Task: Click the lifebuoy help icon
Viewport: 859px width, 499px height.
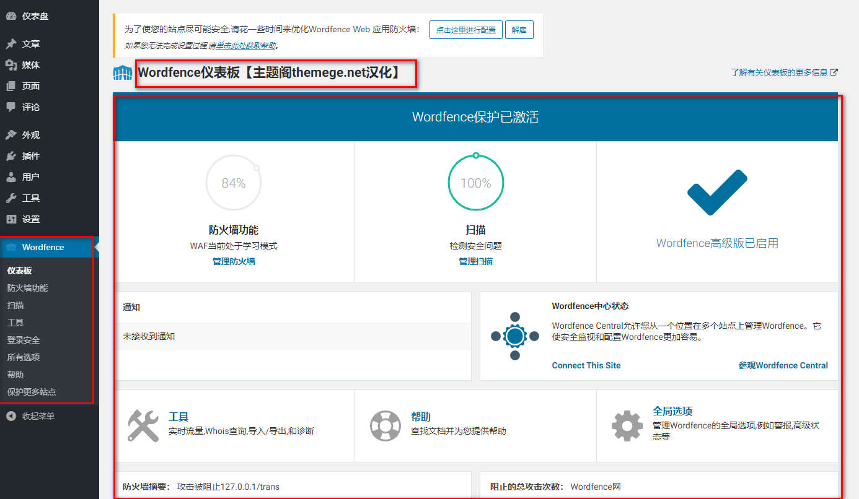Action: (385, 425)
